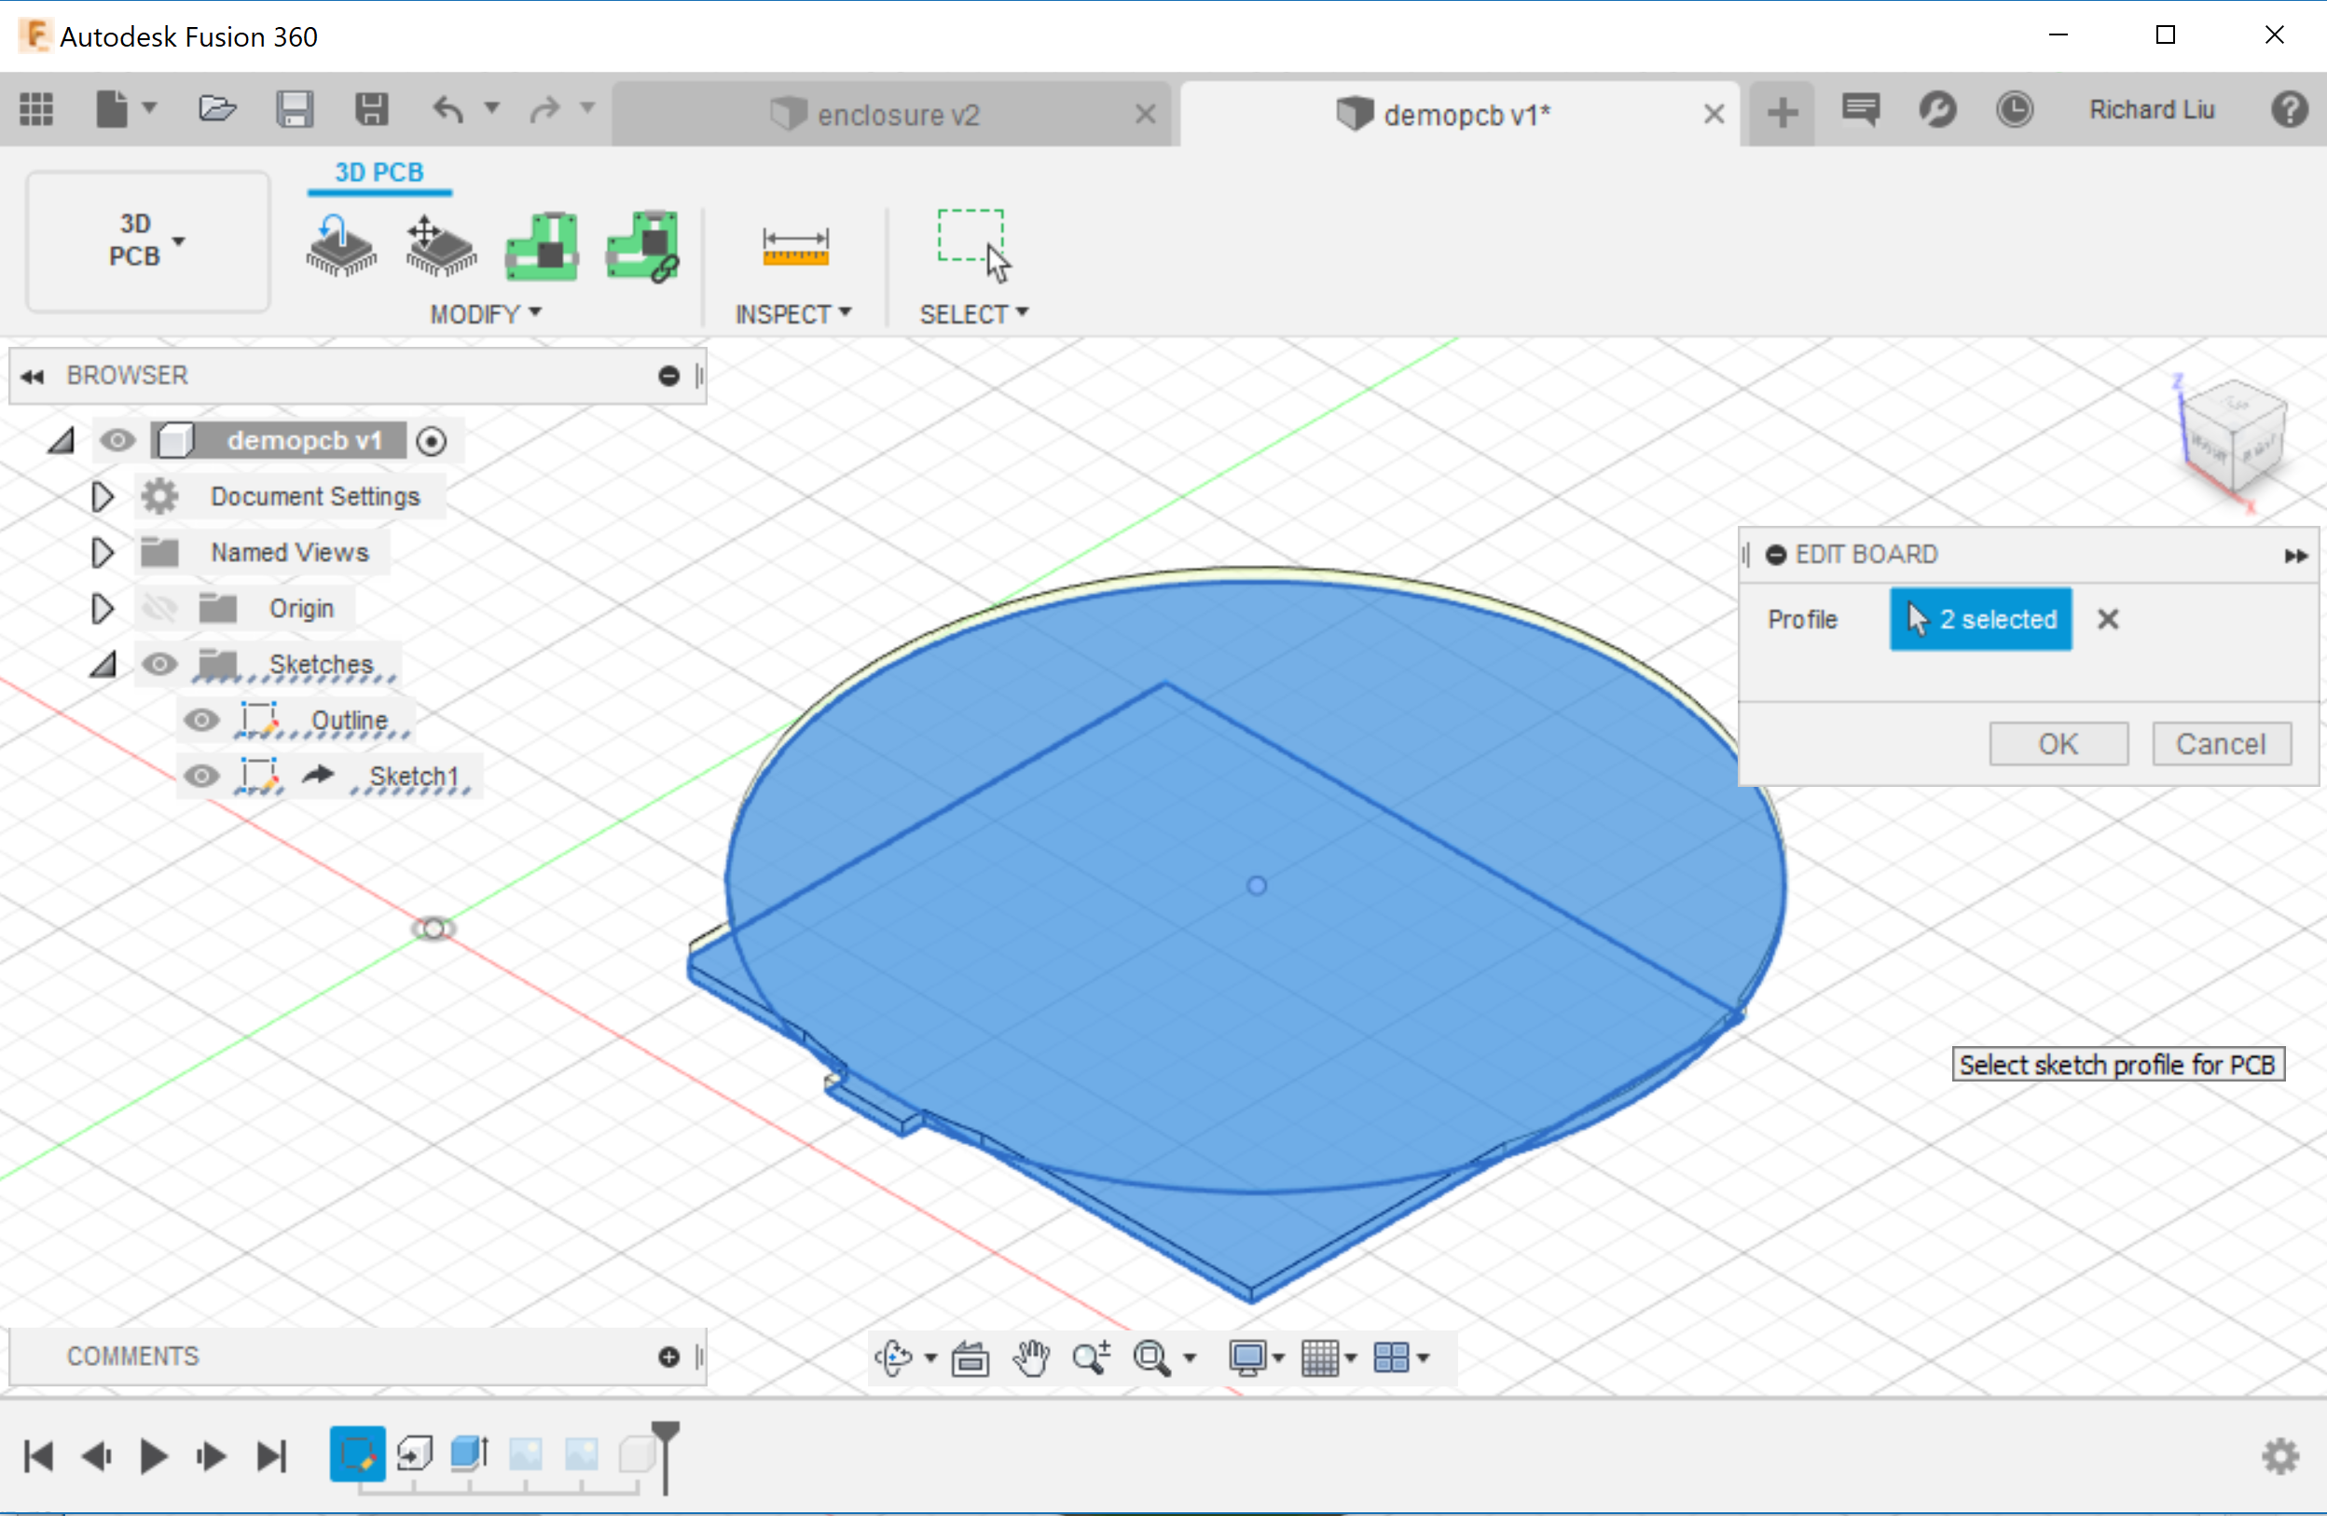Click OK in Edit Board dialog

tap(2058, 744)
